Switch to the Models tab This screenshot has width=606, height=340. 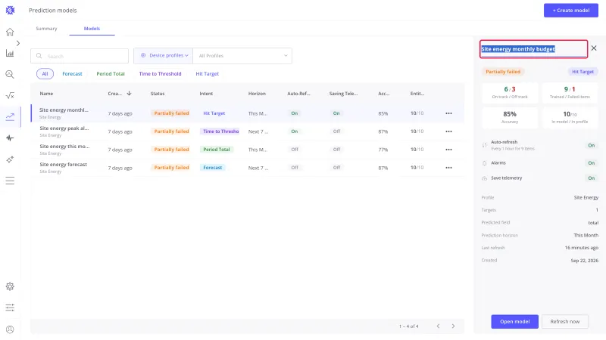pos(92,29)
